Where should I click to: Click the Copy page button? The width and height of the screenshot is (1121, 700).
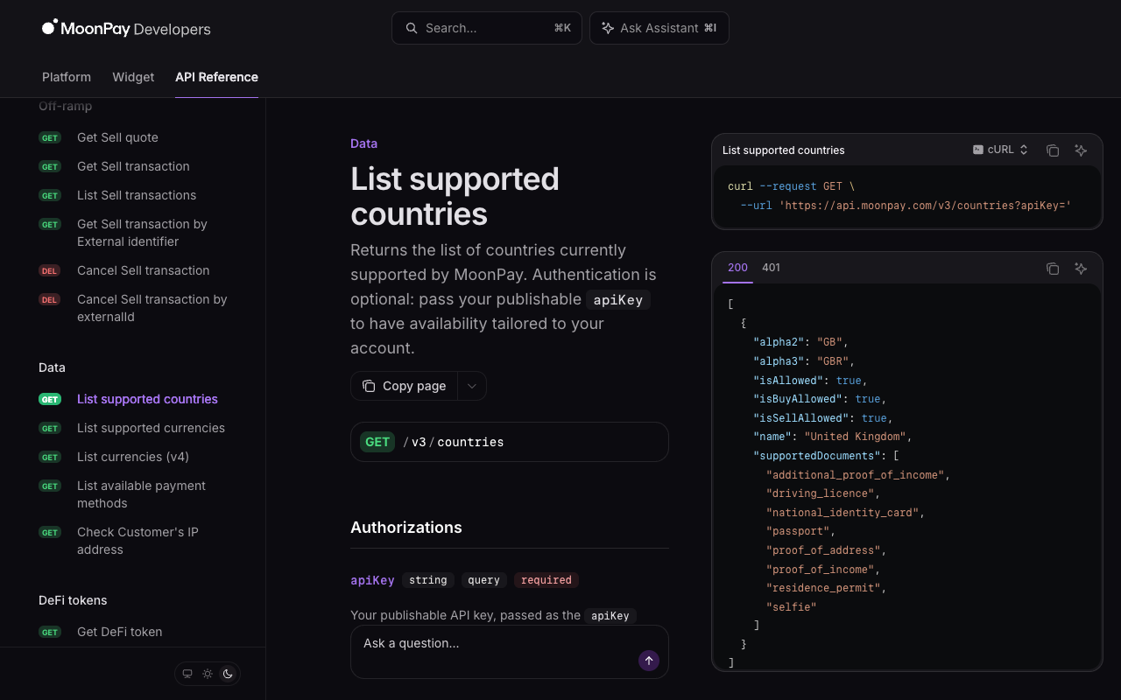pos(405,386)
